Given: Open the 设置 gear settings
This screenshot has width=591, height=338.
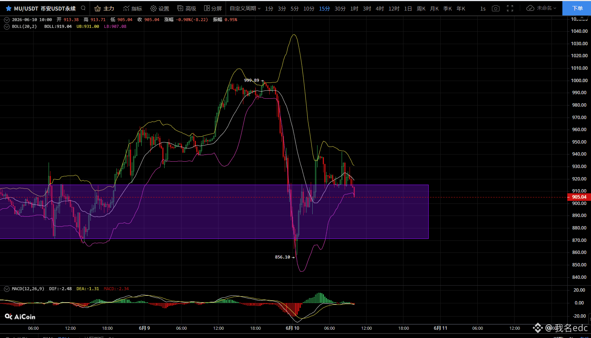Looking at the screenshot, I should [x=160, y=8].
